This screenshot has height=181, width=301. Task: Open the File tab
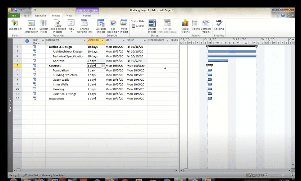click(x=14, y=15)
